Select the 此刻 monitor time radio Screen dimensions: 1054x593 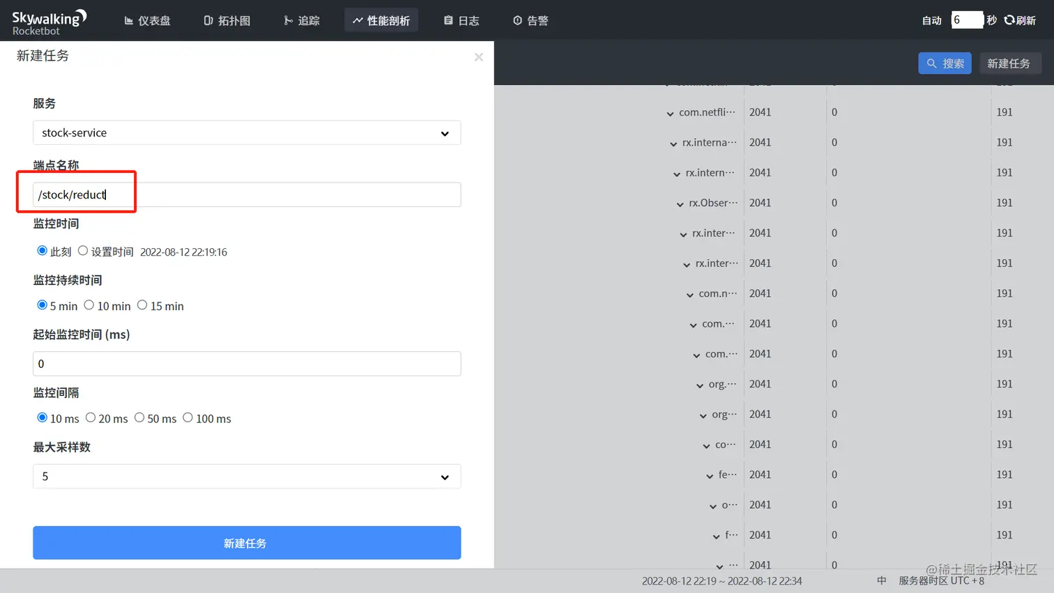point(43,251)
